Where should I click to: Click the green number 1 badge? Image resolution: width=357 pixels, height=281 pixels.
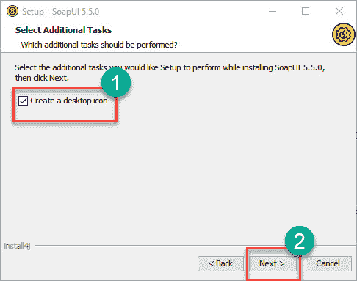click(x=116, y=83)
